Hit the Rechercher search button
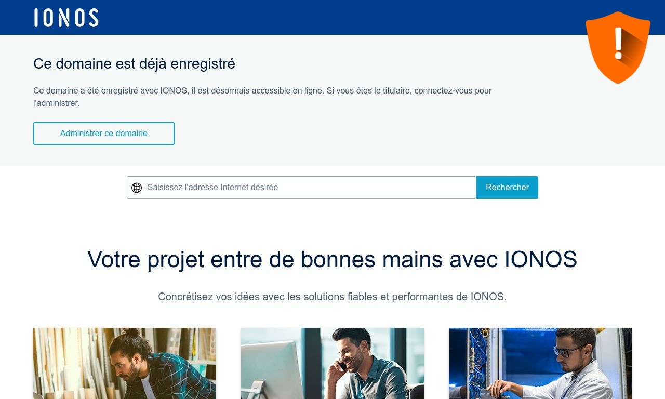Image resolution: width=665 pixels, height=399 pixels. [x=507, y=188]
